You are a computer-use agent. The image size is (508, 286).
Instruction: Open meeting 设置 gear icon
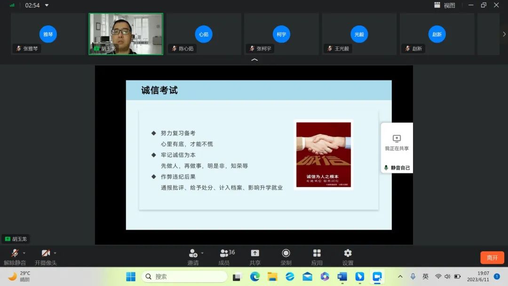[348, 254]
